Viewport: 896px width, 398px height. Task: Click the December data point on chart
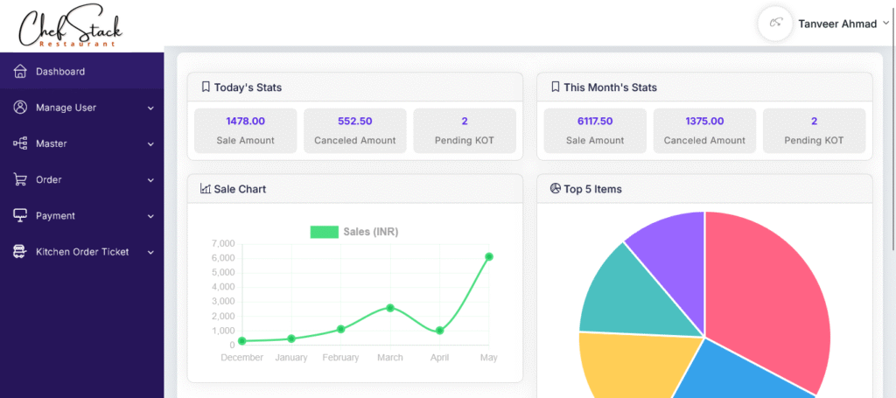[241, 341]
